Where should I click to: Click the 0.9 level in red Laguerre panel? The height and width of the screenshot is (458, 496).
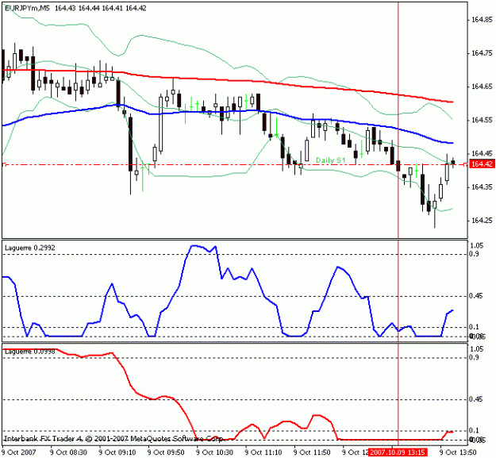[x=475, y=358]
